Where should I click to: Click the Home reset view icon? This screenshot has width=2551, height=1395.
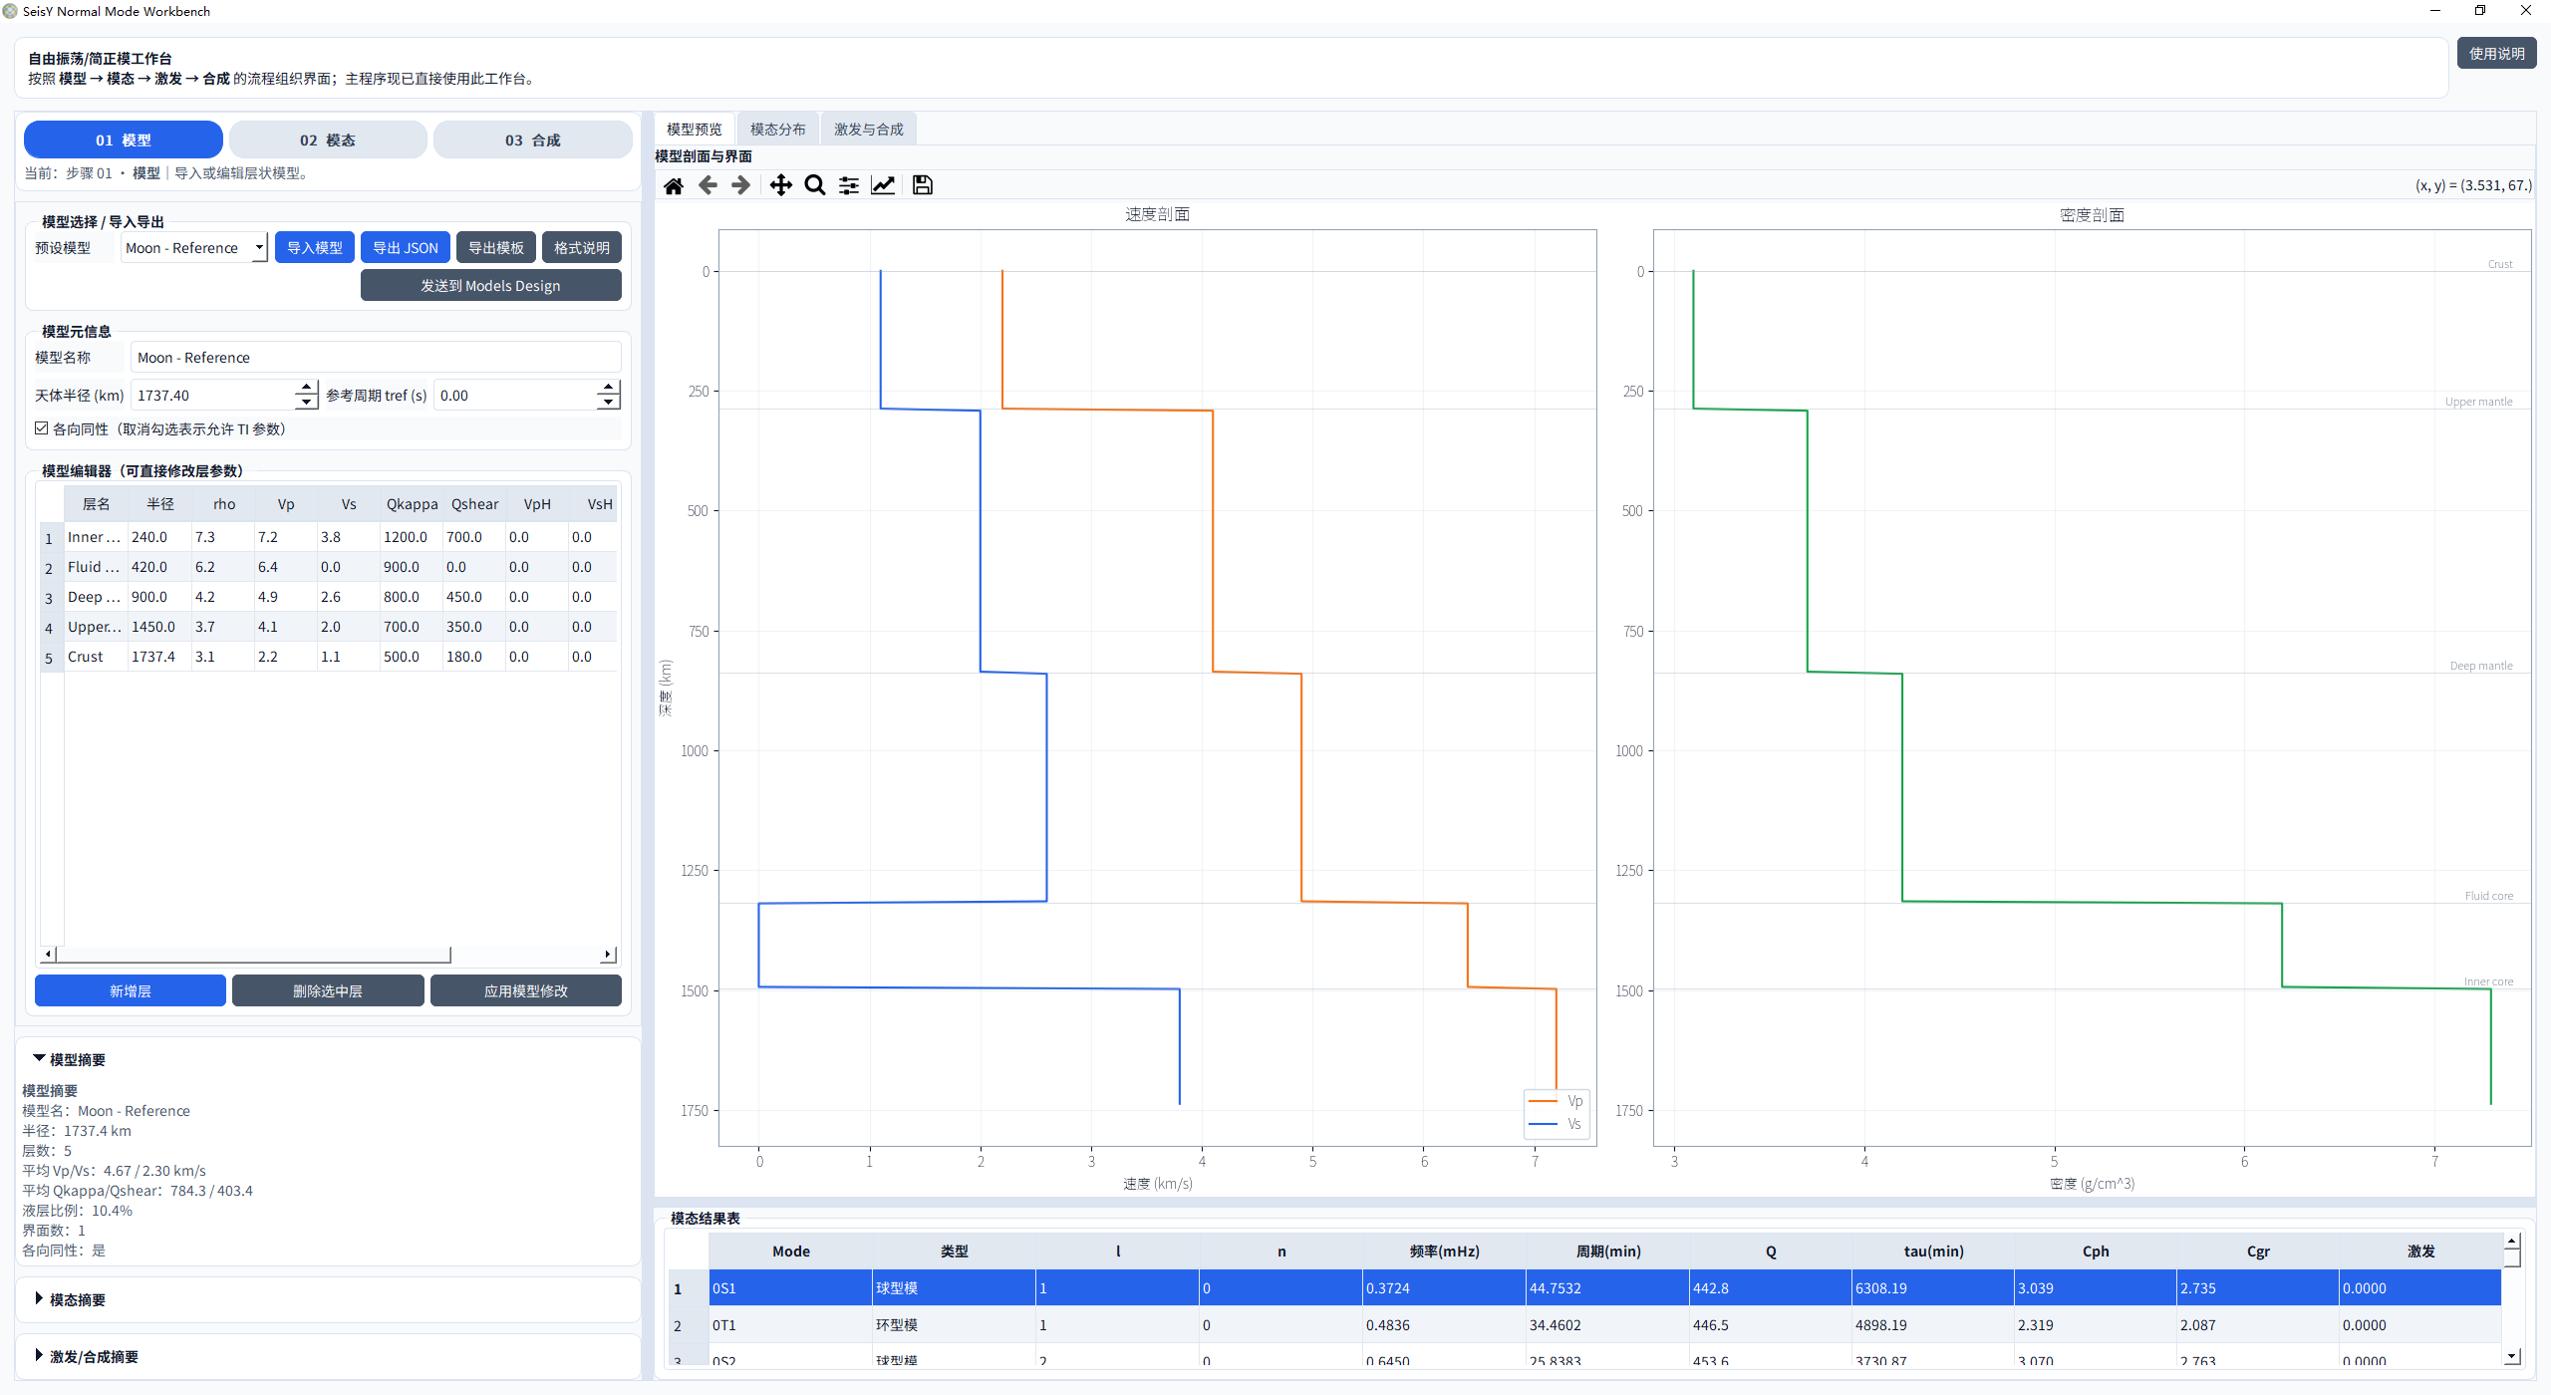674,185
